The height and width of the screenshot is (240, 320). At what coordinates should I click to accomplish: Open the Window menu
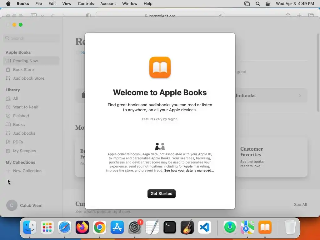tap(130, 4)
